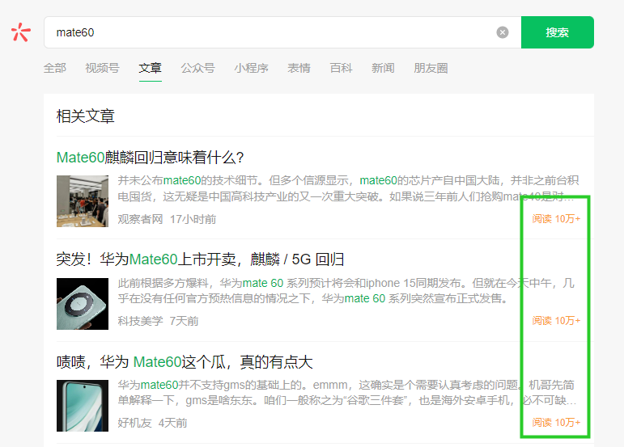Click the 相关文章 section heading
Viewport: 624px width, 447px height.
(x=86, y=116)
